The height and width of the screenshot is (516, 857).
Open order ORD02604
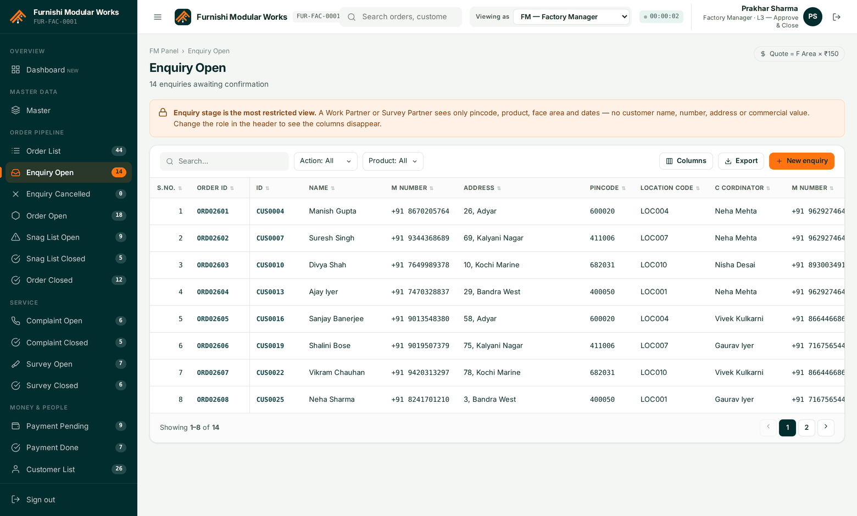click(213, 292)
